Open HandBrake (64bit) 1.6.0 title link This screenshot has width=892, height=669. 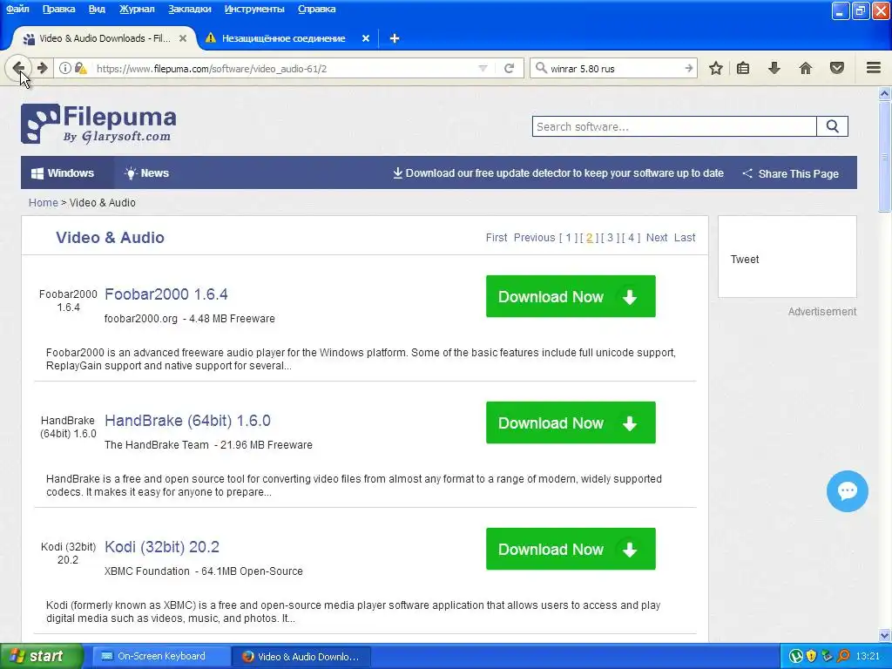click(188, 421)
